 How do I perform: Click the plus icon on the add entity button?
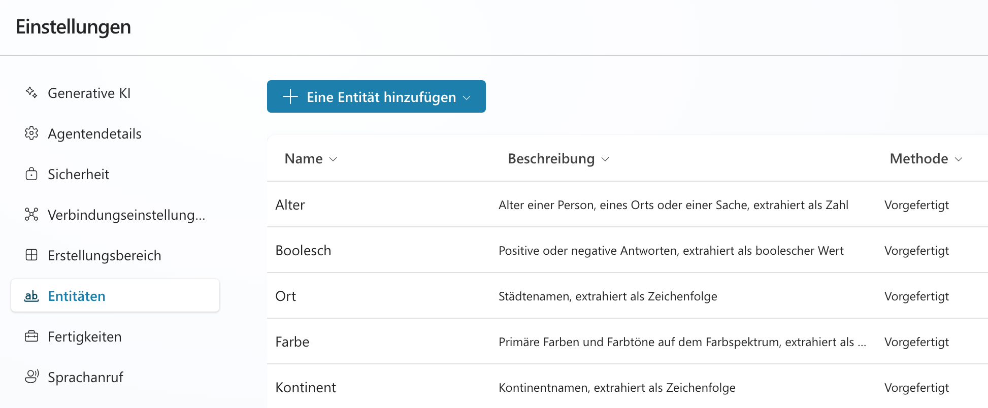point(289,96)
